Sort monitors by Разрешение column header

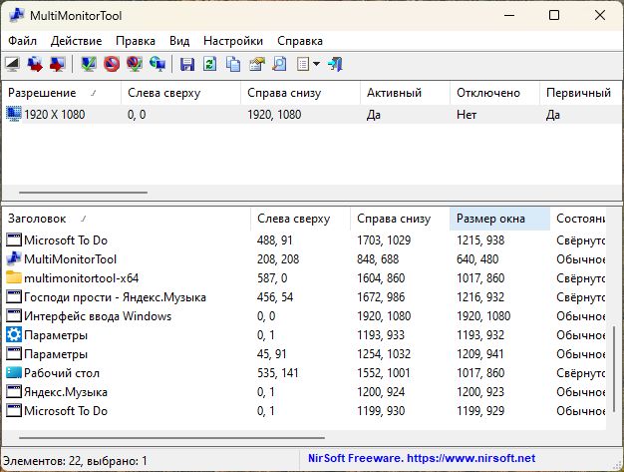coord(61,93)
